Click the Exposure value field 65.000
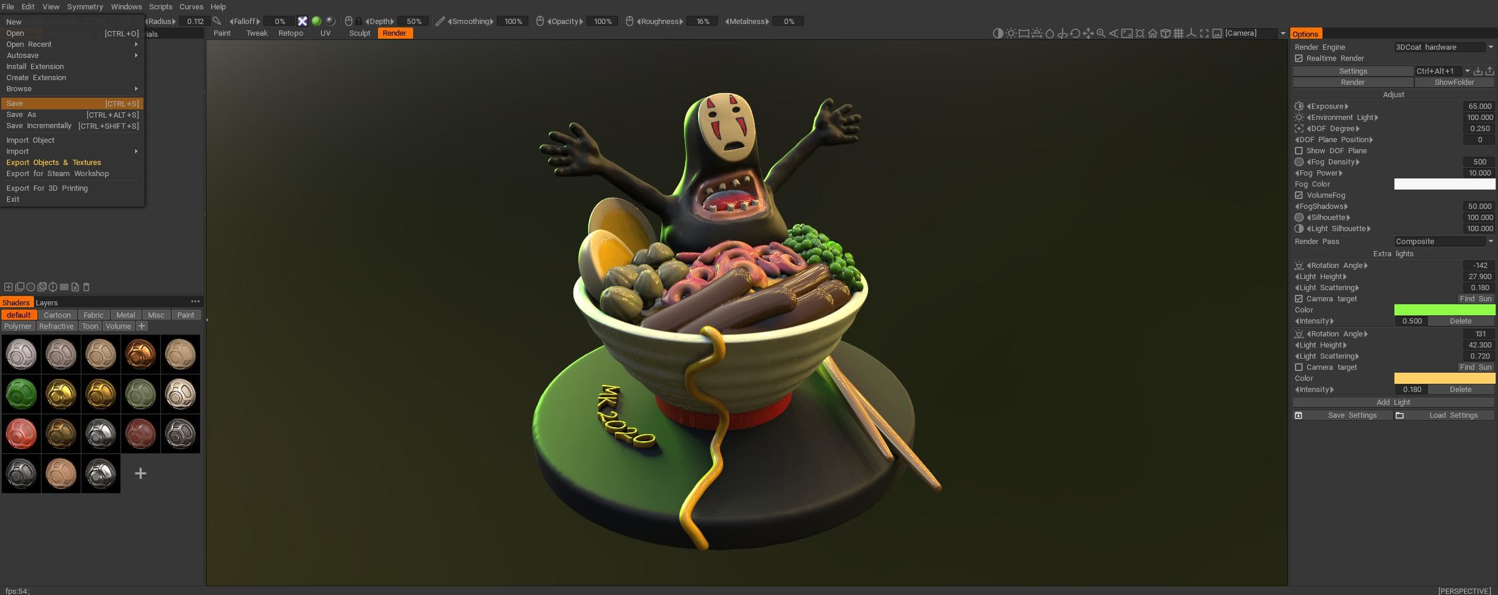Viewport: 1498px width, 595px height. point(1479,106)
